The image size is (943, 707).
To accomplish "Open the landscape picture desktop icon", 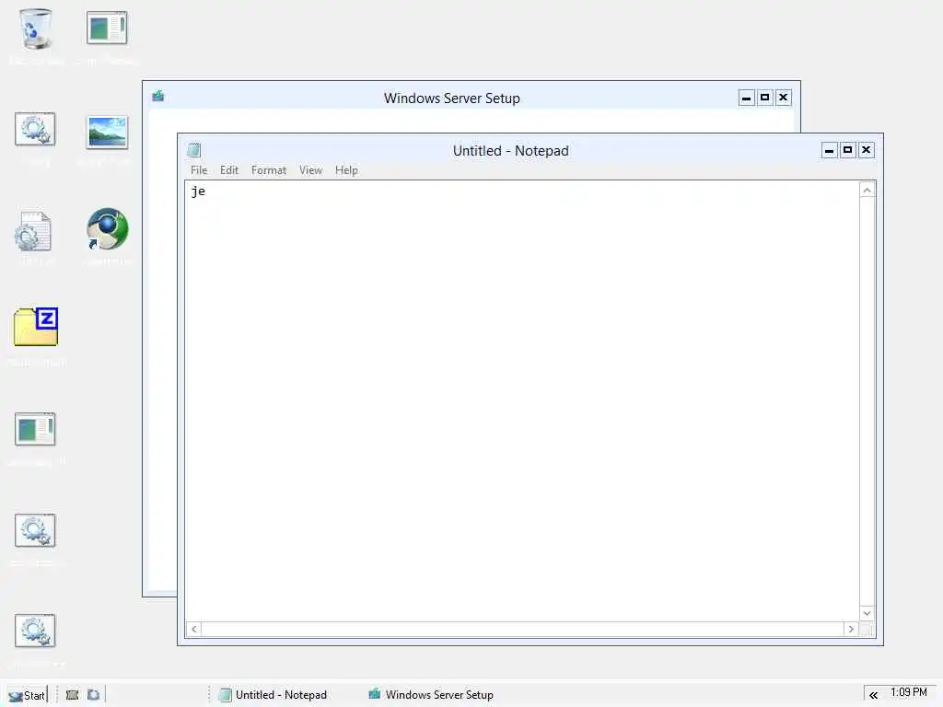I will coord(107,132).
